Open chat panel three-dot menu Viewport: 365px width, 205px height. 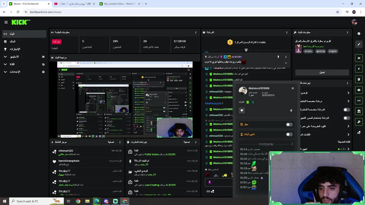click(x=287, y=32)
